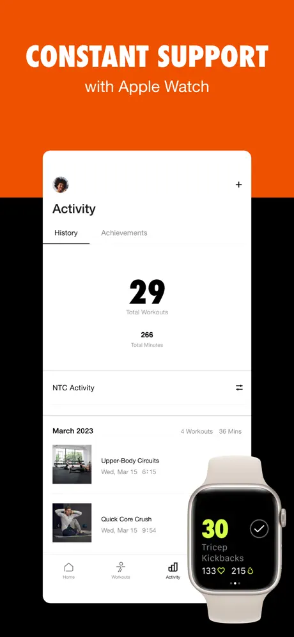Tap the calories flame icon on watch
This screenshot has height=637, width=294.
250,571
